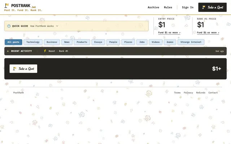The width and height of the screenshot is (231, 144).
Task: Click Fund $1 or more under Entry Price
Action: (169, 33)
